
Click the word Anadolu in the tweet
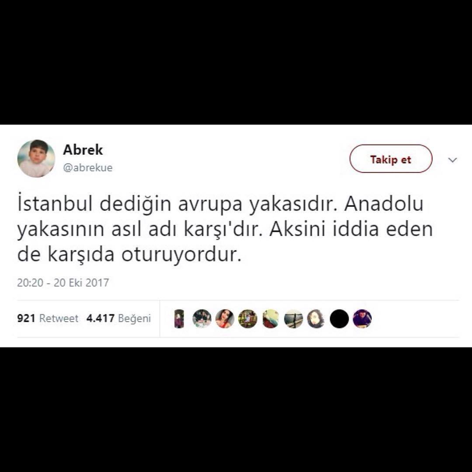tap(384, 203)
